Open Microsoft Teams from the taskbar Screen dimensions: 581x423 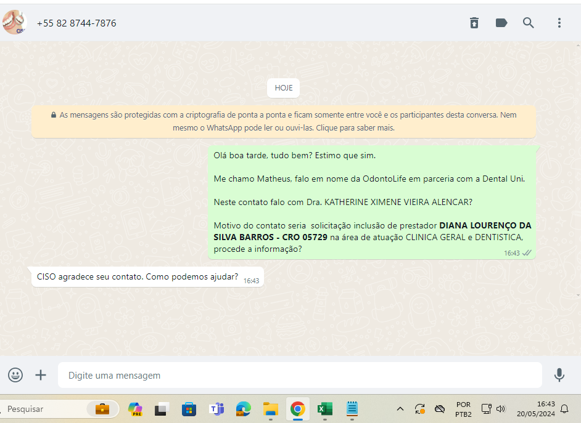[216, 409]
